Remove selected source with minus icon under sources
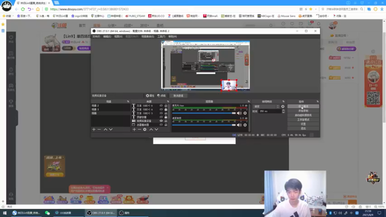This screenshot has height=217, width=386. point(139,129)
